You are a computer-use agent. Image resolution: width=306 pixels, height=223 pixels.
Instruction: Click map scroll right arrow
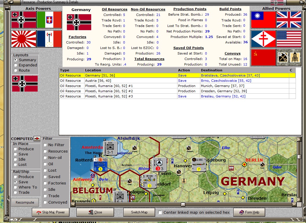pos(294,204)
